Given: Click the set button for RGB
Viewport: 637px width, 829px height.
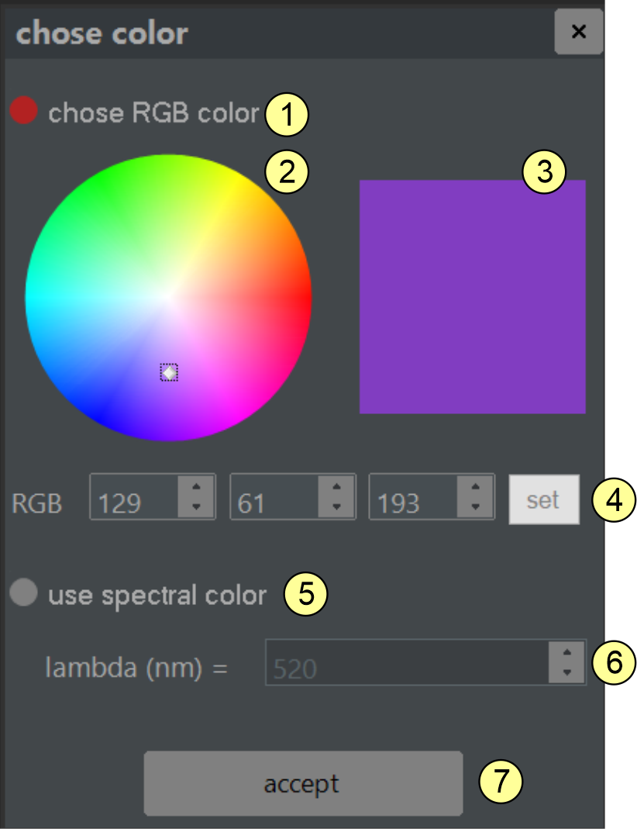Looking at the screenshot, I should (x=543, y=499).
